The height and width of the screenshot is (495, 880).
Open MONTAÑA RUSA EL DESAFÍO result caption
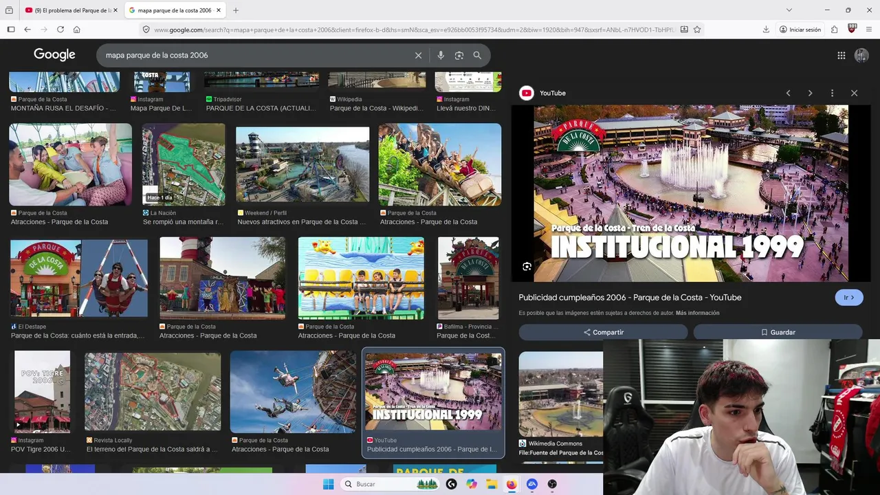tap(63, 108)
